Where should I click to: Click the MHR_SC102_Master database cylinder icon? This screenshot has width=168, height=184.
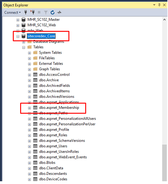pyautogui.click(x=24, y=20)
